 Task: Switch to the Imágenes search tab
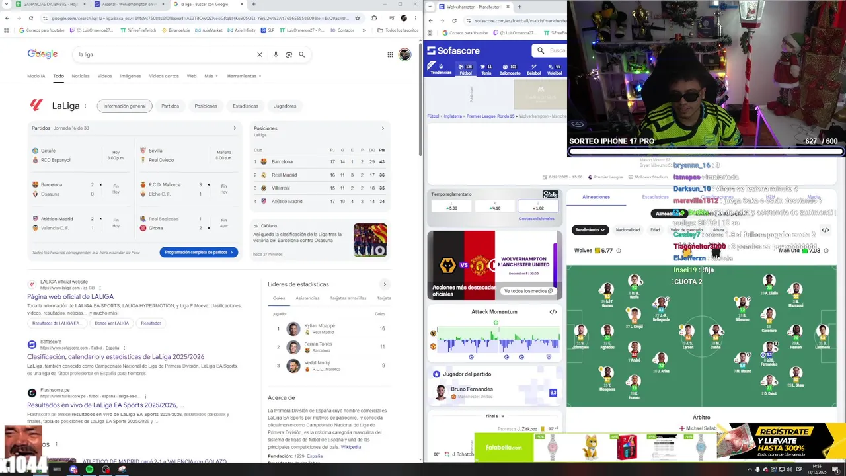(130, 76)
